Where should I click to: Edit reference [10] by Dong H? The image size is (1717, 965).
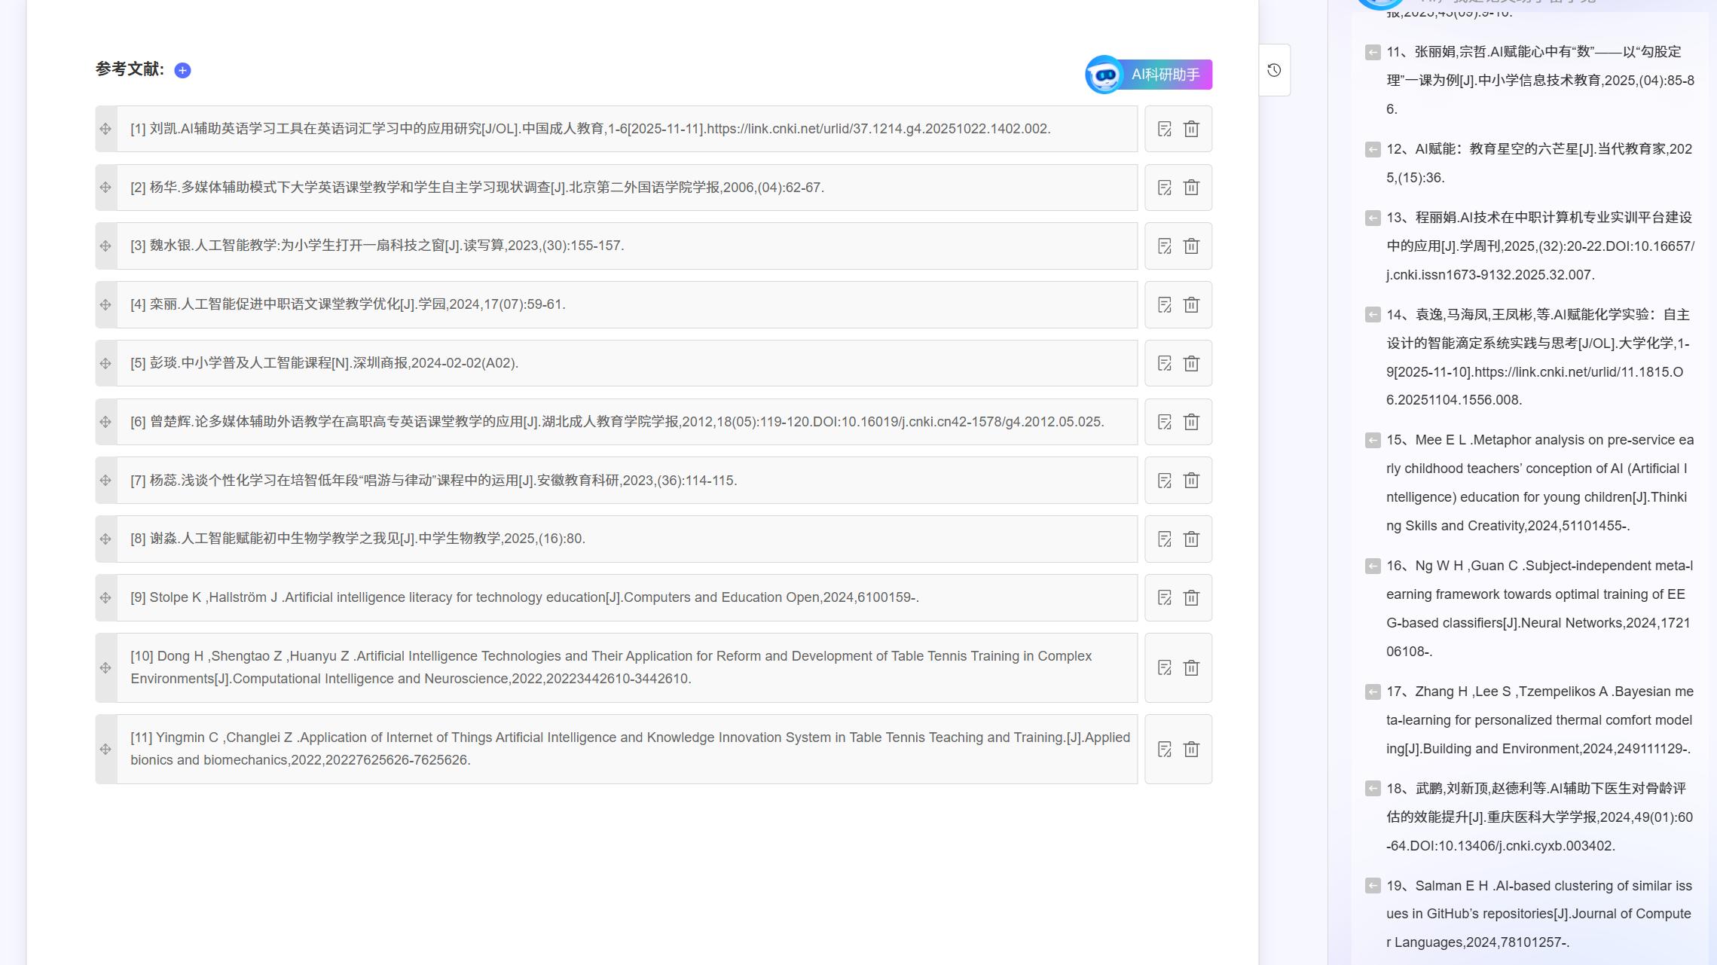1164,668
